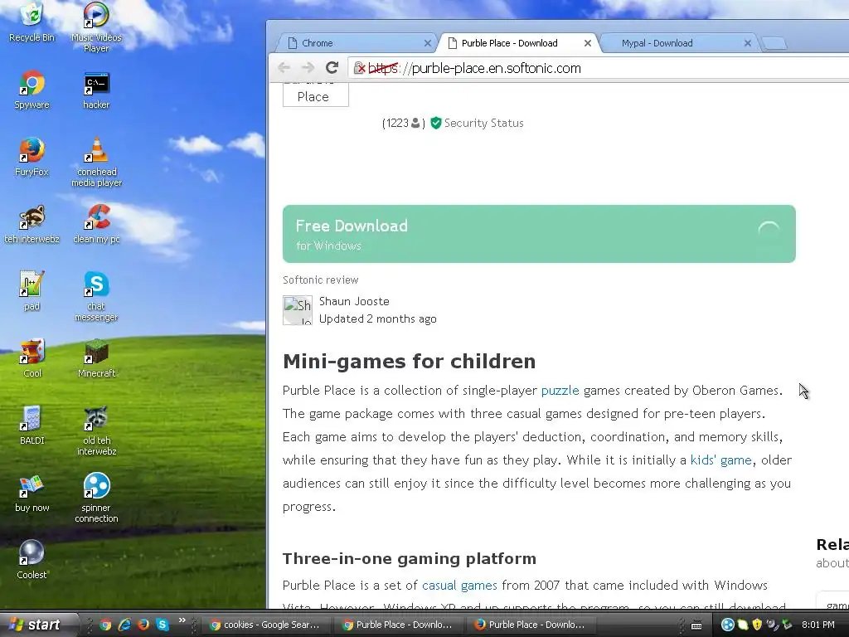Launch Music Videos Player shortcut
Image resolution: width=849 pixels, height=637 pixels.
click(96, 26)
